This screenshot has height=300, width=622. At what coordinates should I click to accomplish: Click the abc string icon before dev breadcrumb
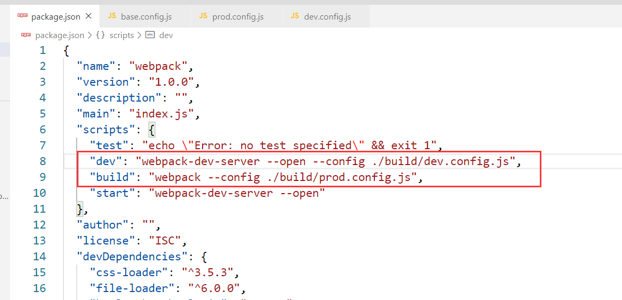point(150,35)
